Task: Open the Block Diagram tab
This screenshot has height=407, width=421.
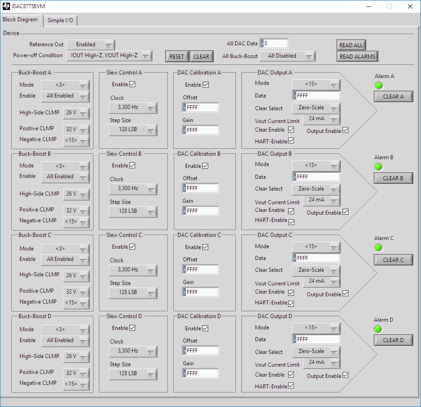Action: tap(20, 20)
